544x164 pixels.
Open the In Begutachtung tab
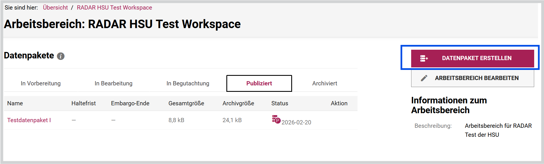(x=188, y=83)
